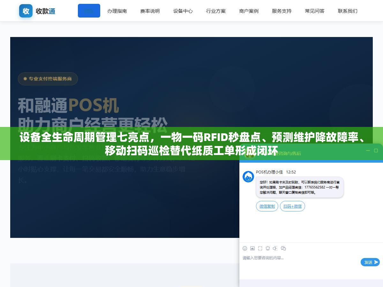Click the agent avatar of POS机办理小佳
The height and width of the screenshot is (287, 383).
(248, 177)
